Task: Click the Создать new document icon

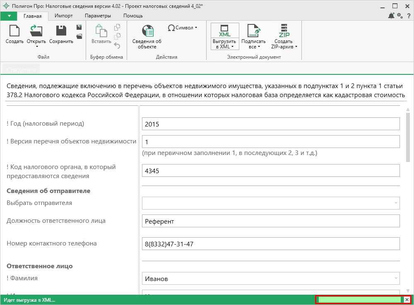Action: (x=14, y=31)
